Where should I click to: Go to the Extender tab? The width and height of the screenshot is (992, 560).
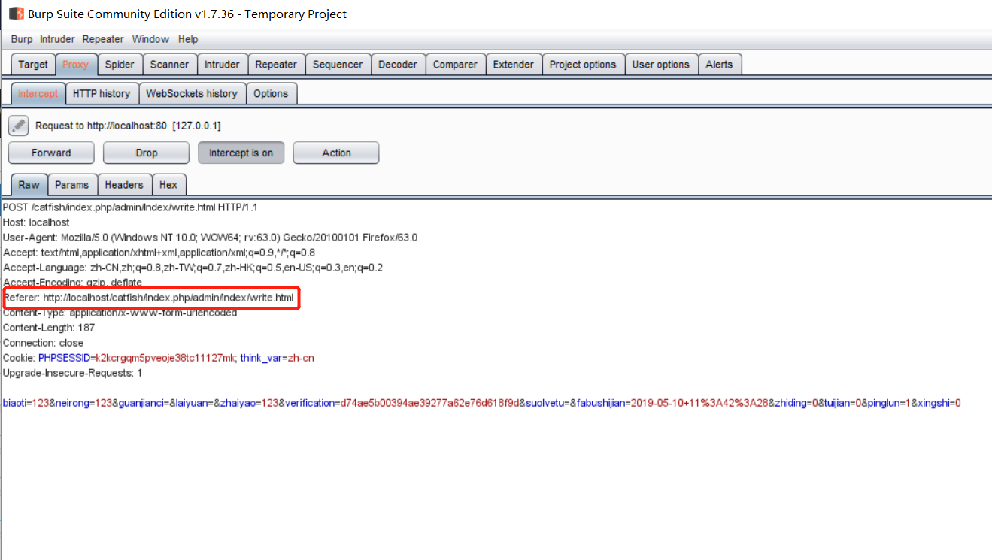[514, 65]
